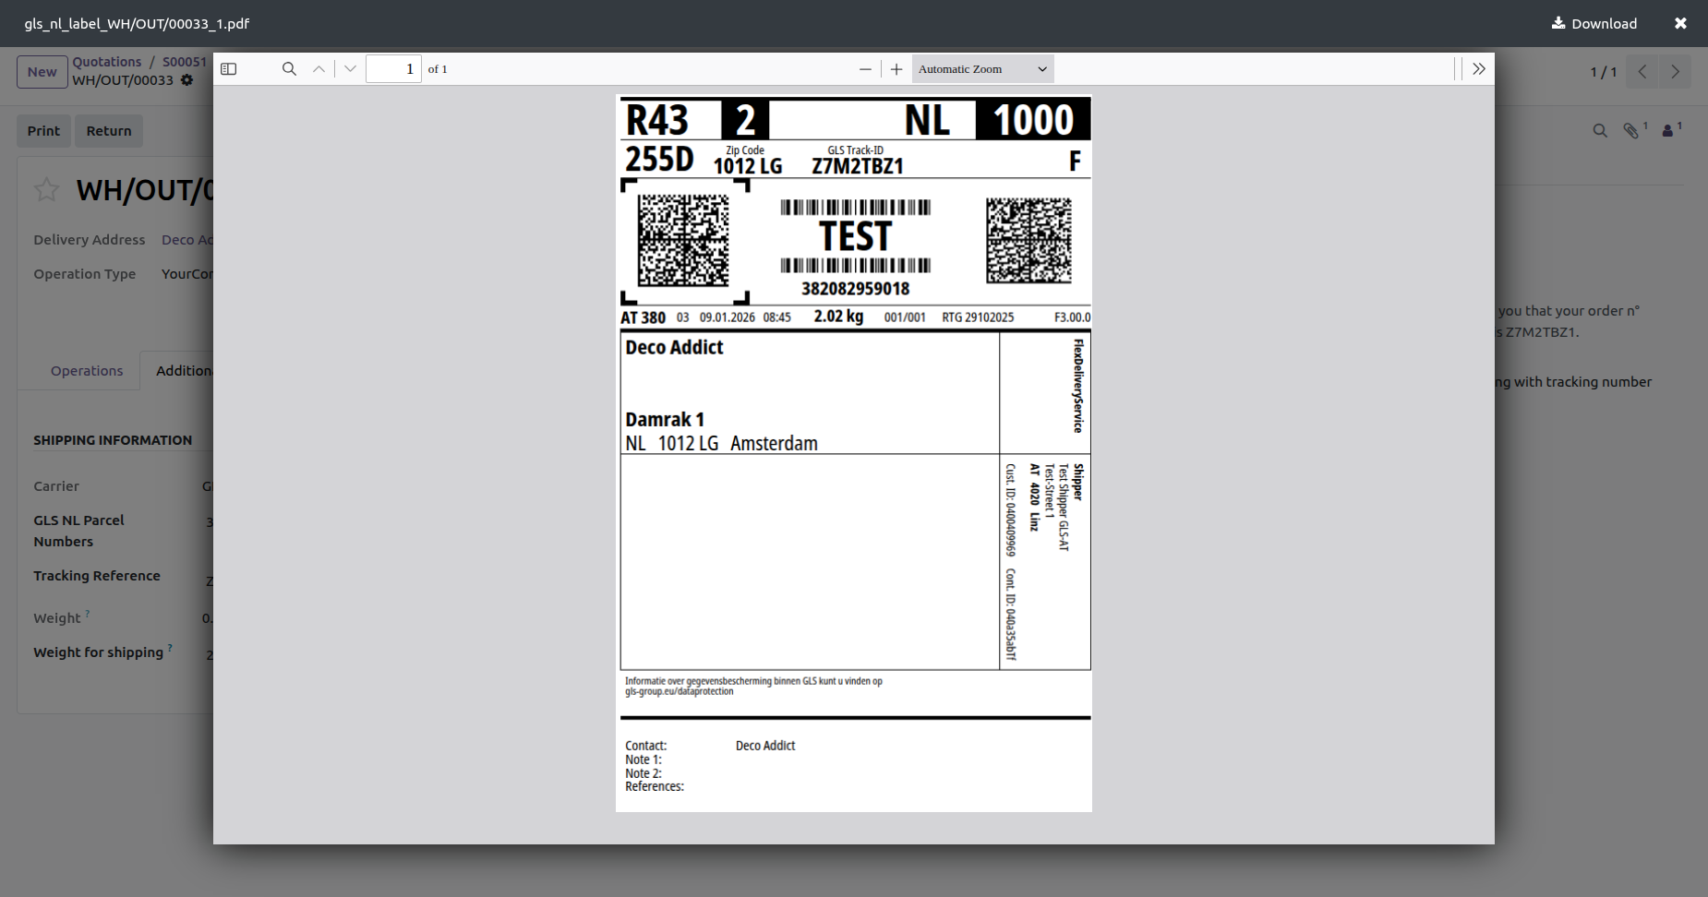Open the followers person icon

[x=1669, y=131]
